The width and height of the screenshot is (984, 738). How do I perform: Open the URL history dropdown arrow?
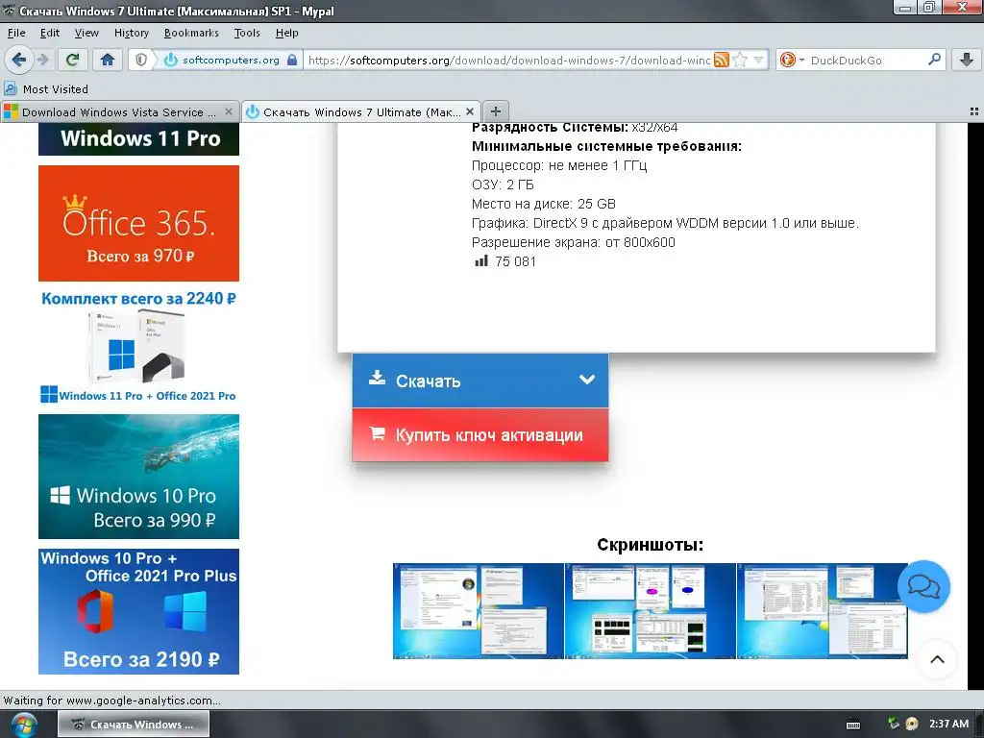[759, 61]
